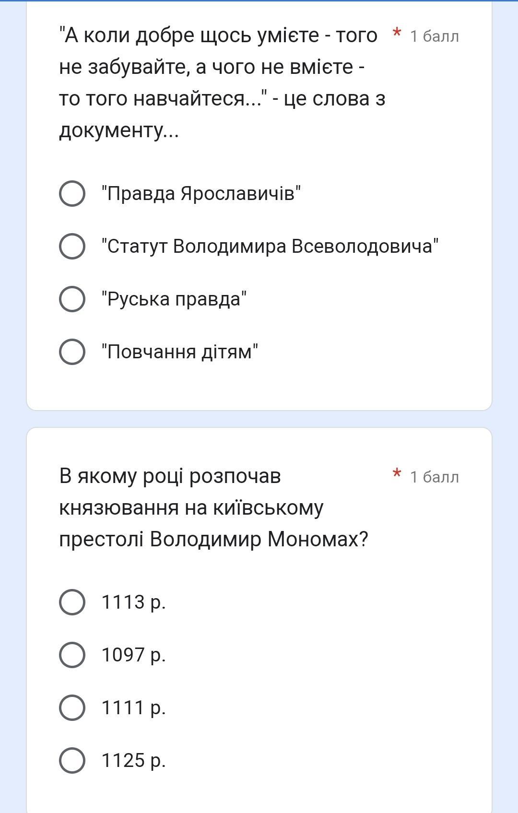Image resolution: width=518 pixels, height=813 pixels.
Task: Mark the "Руська правда" radio button
Action: pyautogui.click(x=72, y=299)
